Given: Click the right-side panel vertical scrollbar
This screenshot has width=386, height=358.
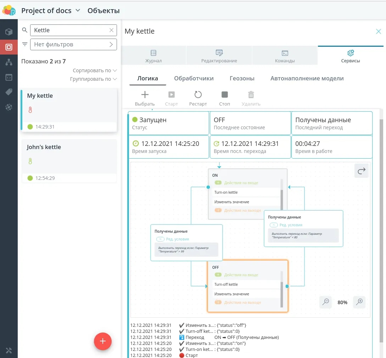Looking at the screenshot, I should [x=381, y=231].
